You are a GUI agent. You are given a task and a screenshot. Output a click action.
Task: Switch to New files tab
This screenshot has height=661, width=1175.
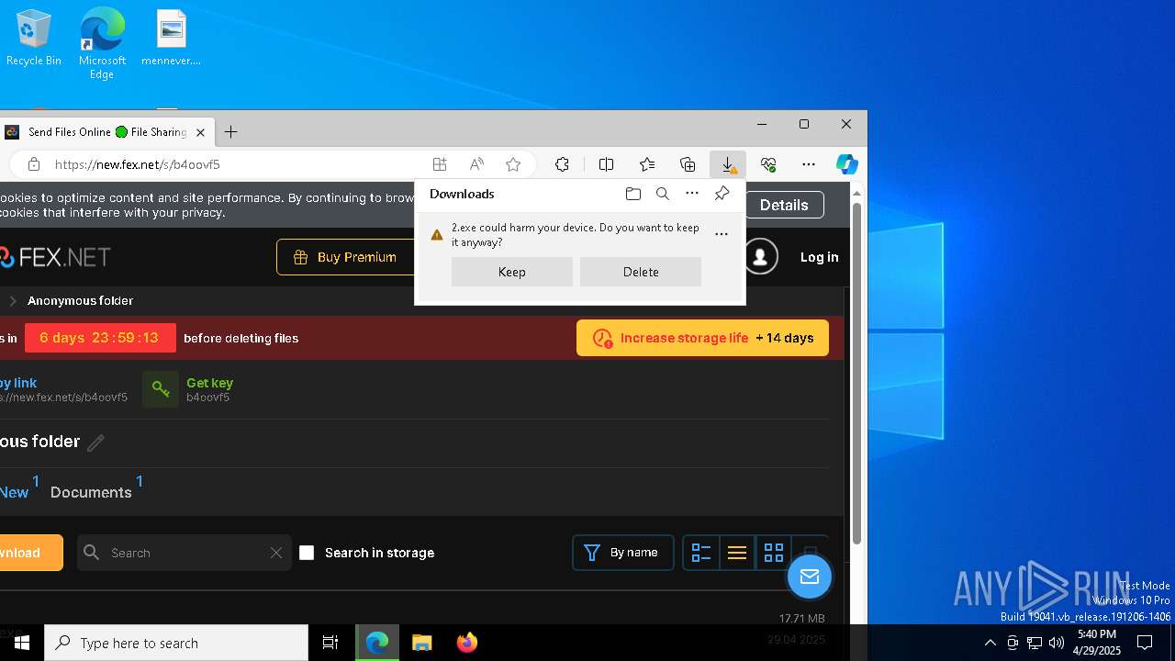(14, 492)
